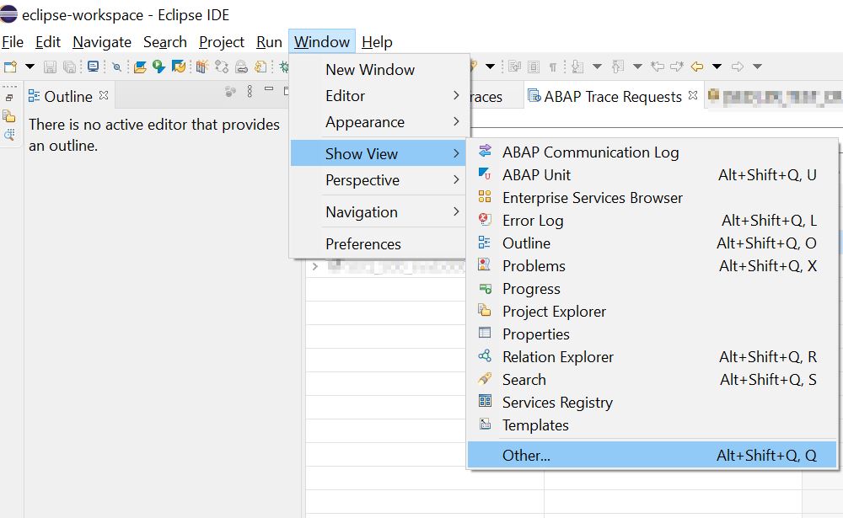Click the connected diamonds toolbar icon
This screenshot has height=518, width=843.
222,67
